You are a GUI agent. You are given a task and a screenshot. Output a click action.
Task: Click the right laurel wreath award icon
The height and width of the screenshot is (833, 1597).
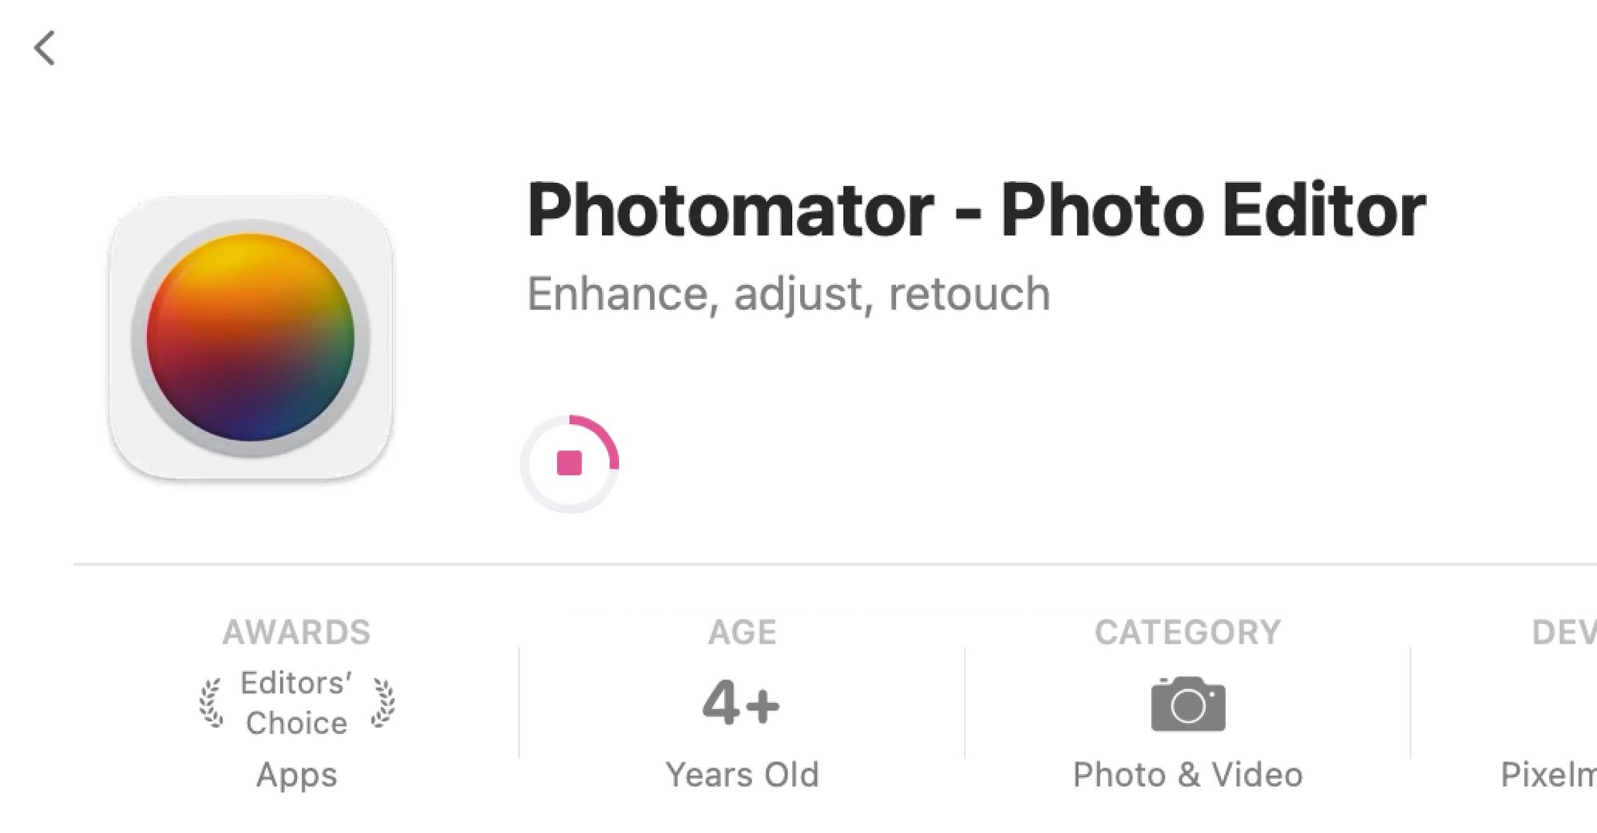point(383,704)
